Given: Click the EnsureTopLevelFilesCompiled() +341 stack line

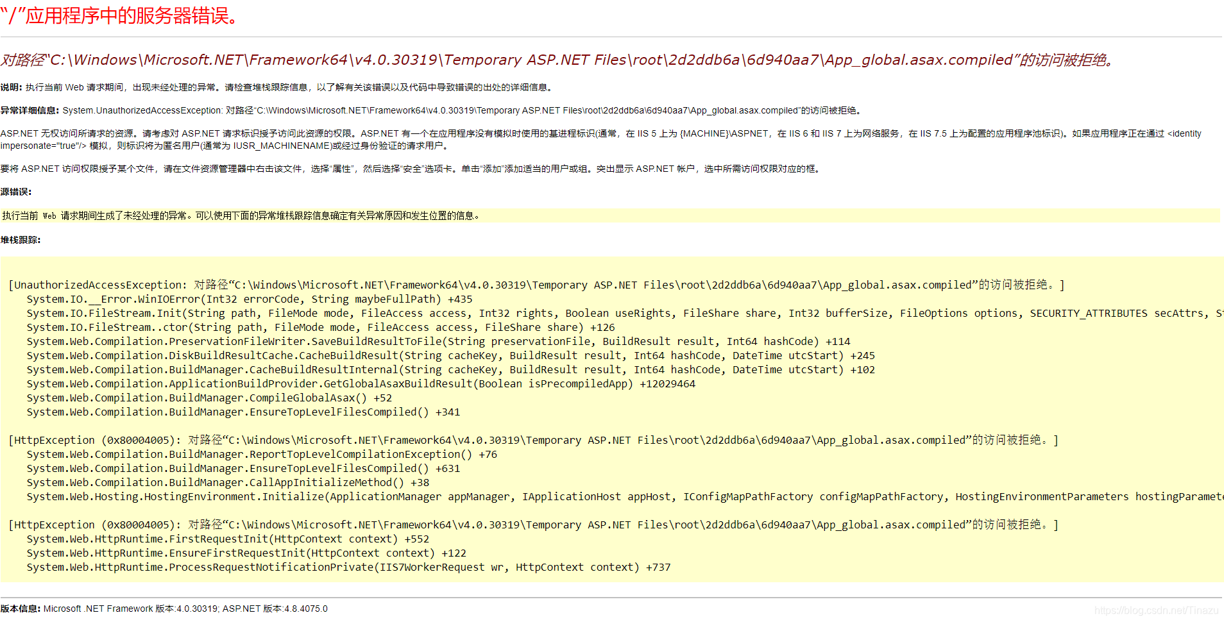Looking at the screenshot, I should pyautogui.click(x=243, y=412).
